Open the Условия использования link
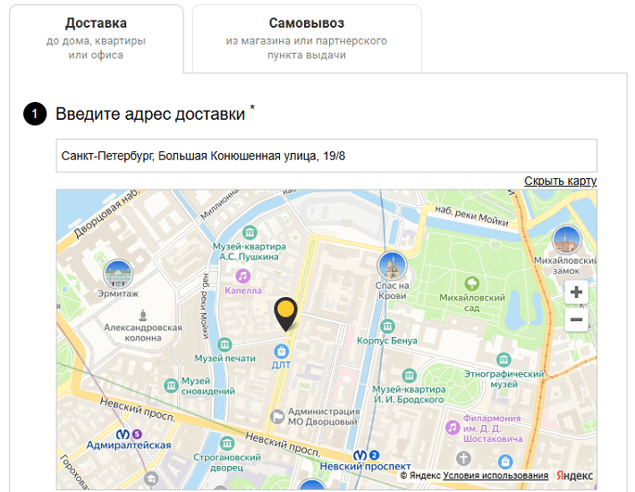The image size is (635, 492). coord(495,475)
